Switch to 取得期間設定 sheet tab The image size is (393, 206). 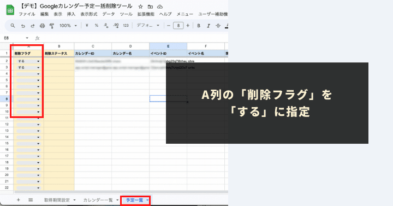57,200
